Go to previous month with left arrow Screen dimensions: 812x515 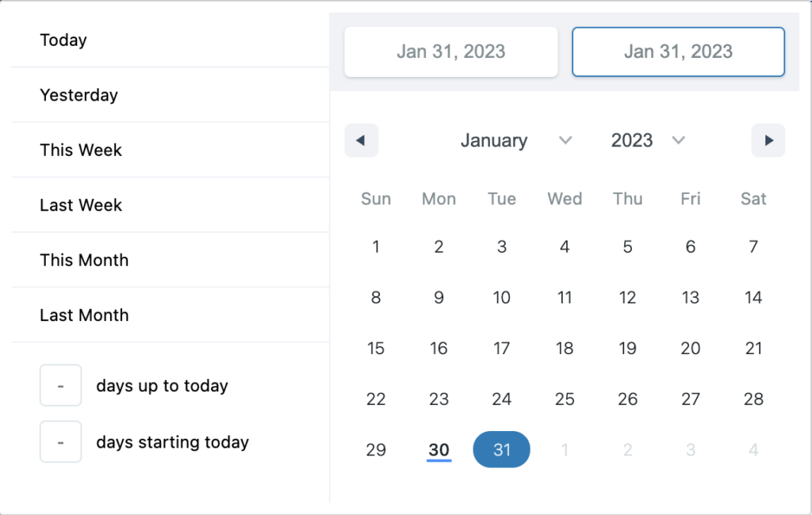point(361,140)
